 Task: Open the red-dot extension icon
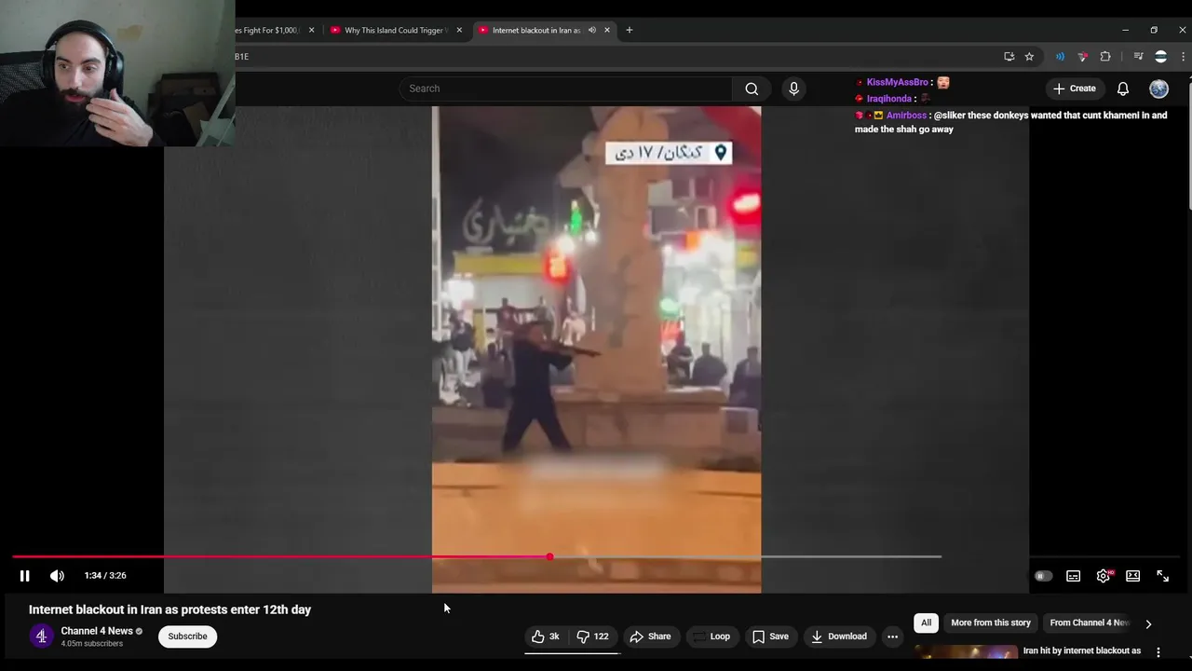click(1082, 57)
